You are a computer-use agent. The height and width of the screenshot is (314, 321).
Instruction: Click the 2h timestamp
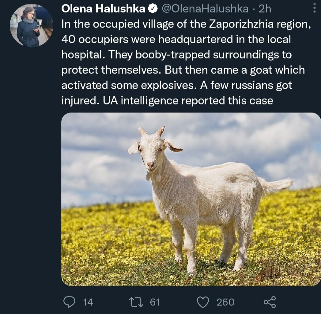(265, 9)
